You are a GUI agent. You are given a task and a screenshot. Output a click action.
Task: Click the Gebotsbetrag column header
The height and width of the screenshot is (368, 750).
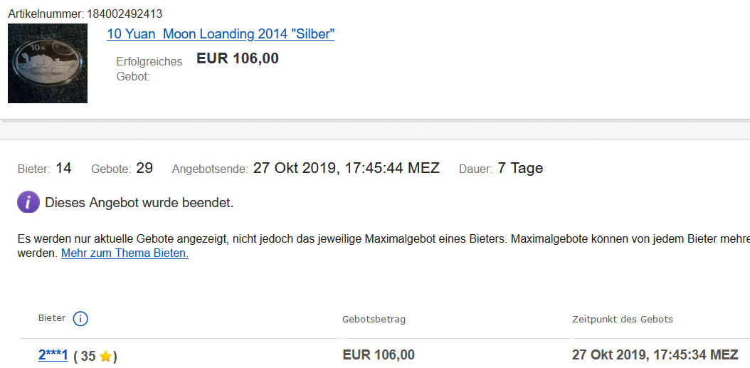[374, 320]
